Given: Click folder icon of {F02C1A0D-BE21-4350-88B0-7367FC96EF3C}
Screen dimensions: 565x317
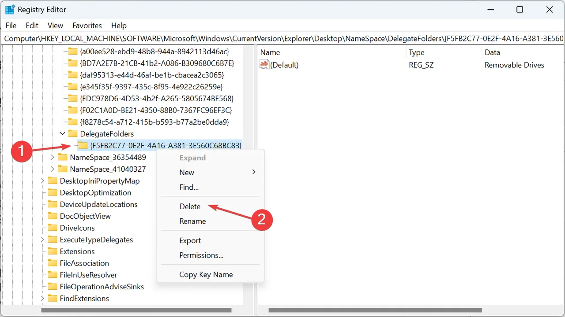Looking at the screenshot, I should [73, 110].
